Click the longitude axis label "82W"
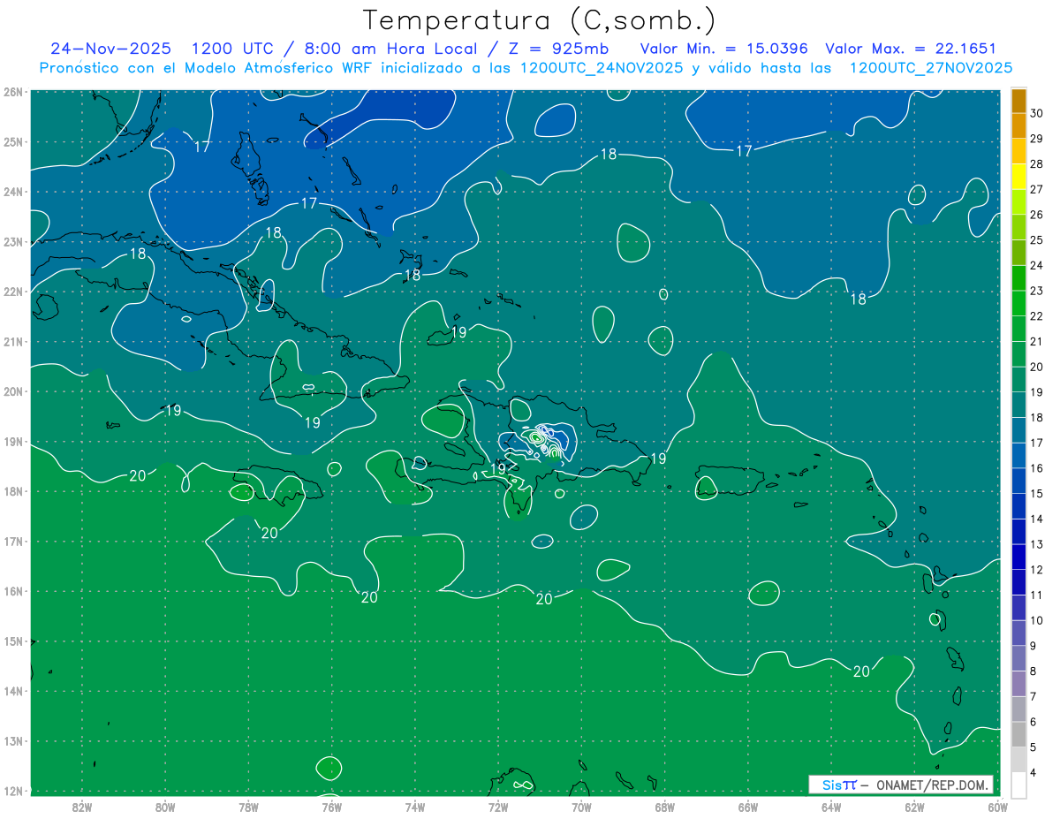 click(82, 807)
